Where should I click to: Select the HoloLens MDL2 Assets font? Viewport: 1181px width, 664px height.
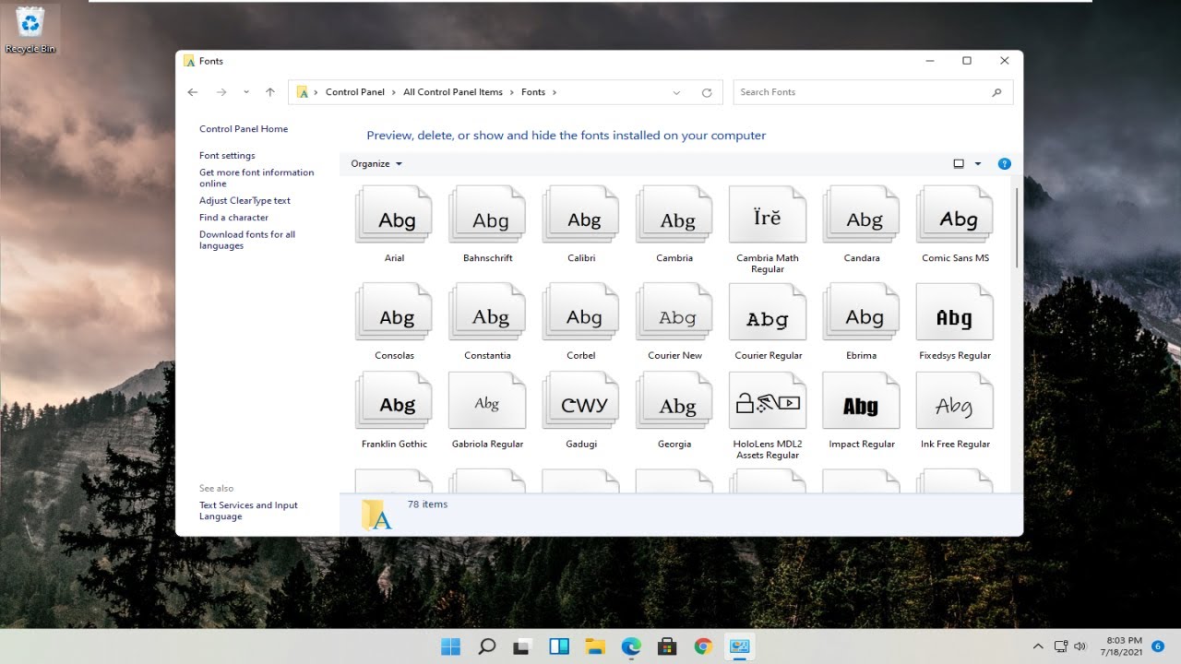768,401
